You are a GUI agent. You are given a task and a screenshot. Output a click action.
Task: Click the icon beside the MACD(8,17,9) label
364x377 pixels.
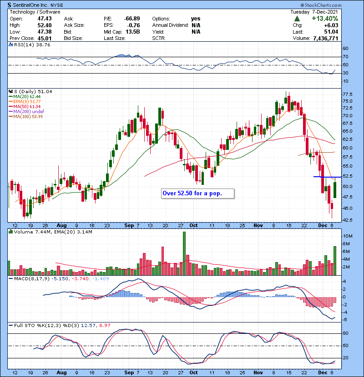(10, 278)
